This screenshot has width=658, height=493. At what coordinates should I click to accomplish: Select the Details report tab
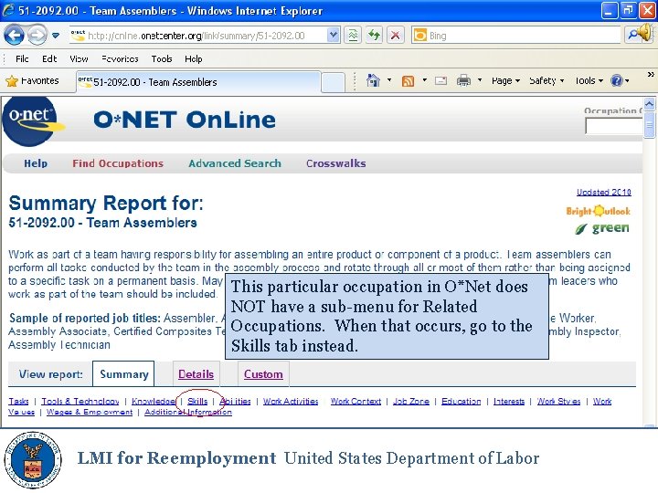(196, 374)
